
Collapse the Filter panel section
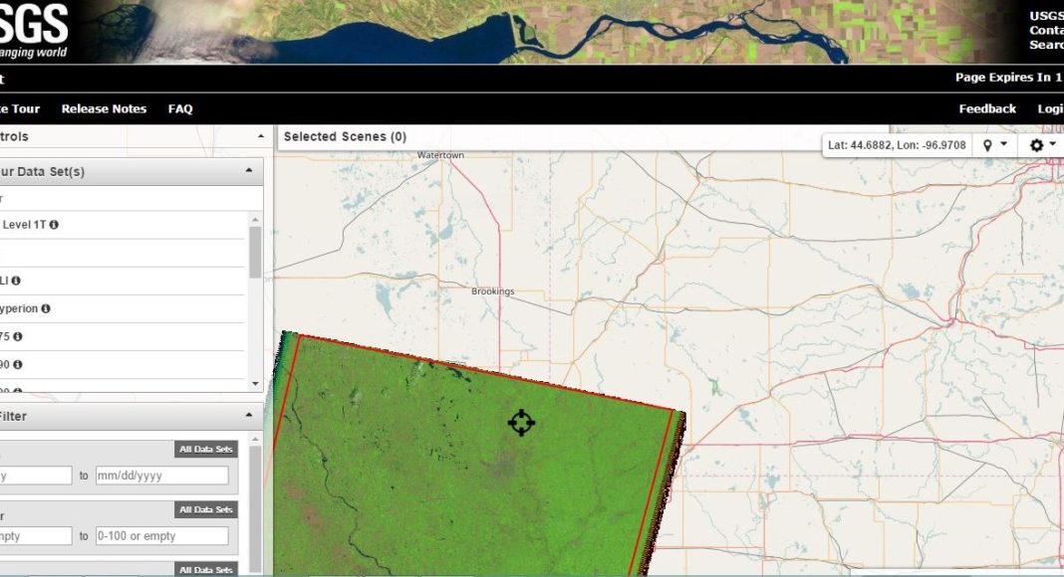[249, 416]
